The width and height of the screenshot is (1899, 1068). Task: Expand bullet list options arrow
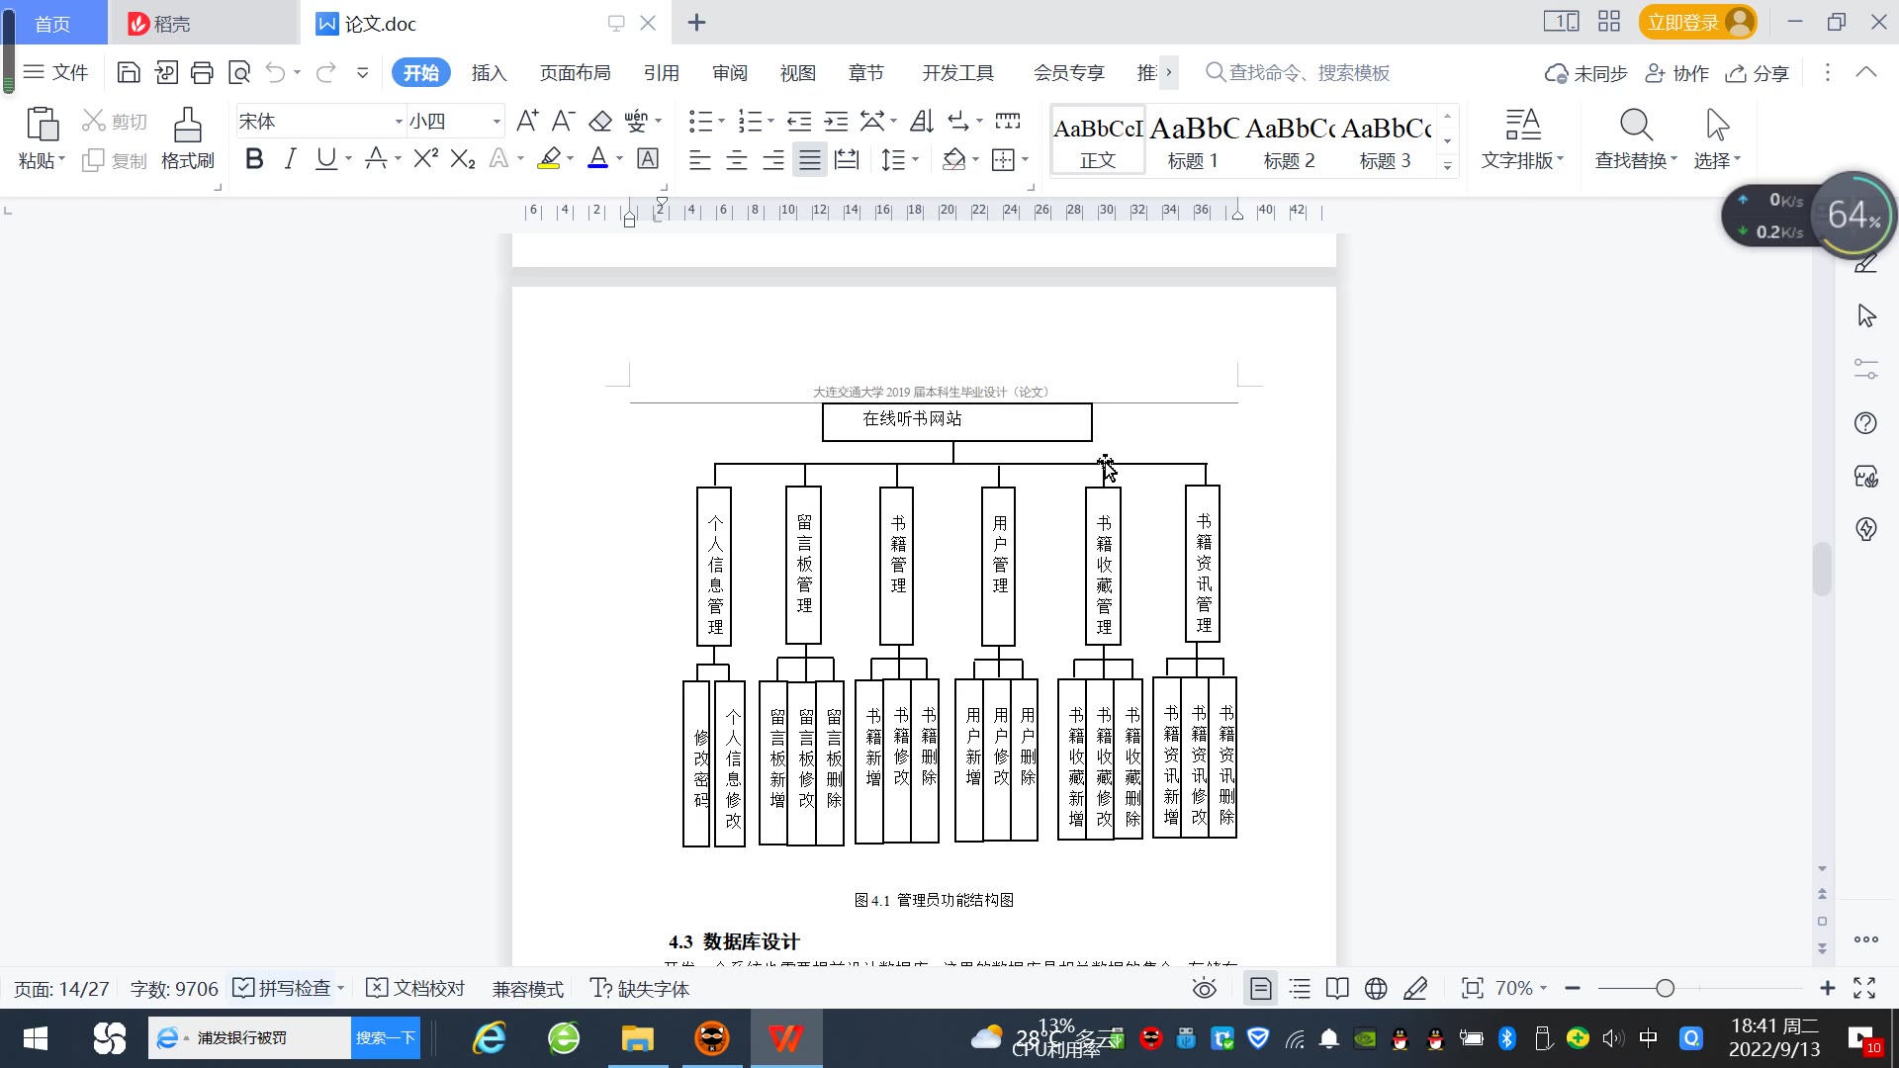coord(721,122)
